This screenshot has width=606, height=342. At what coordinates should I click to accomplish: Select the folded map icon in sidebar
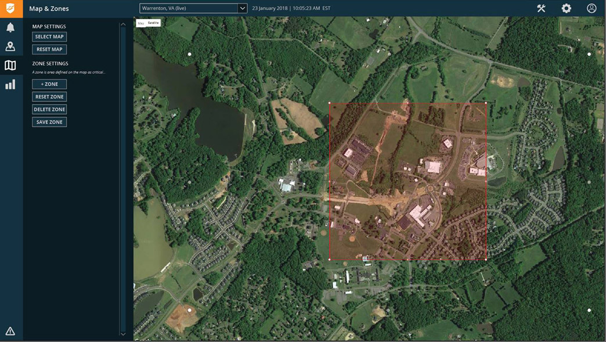10,66
